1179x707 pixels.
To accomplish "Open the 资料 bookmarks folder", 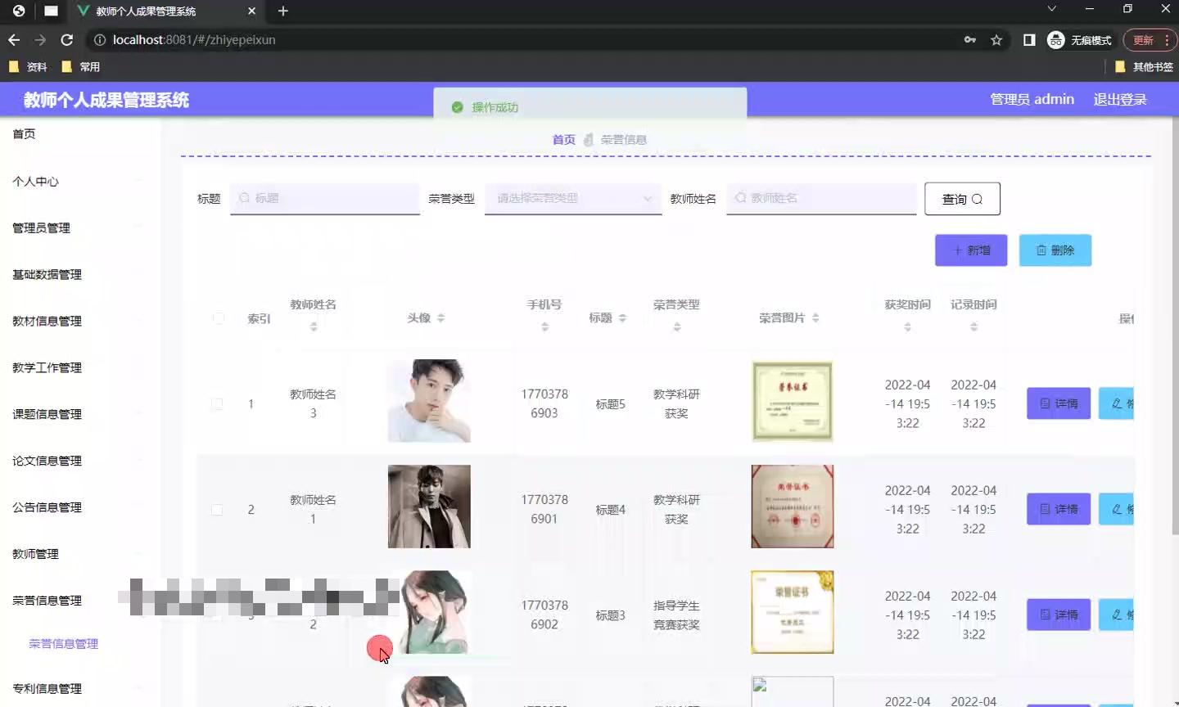I will point(29,67).
